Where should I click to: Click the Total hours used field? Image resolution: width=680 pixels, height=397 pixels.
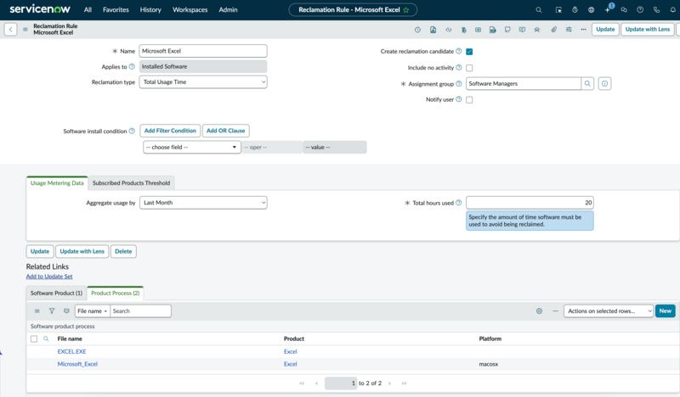pyautogui.click(x=530, y=203)
